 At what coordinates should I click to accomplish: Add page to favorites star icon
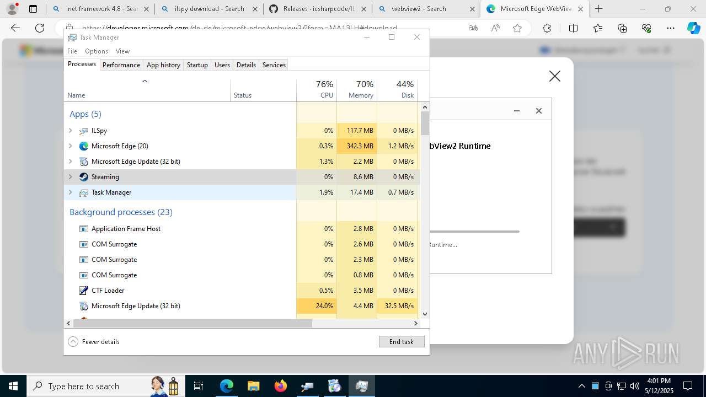click(x=517, y=29)
